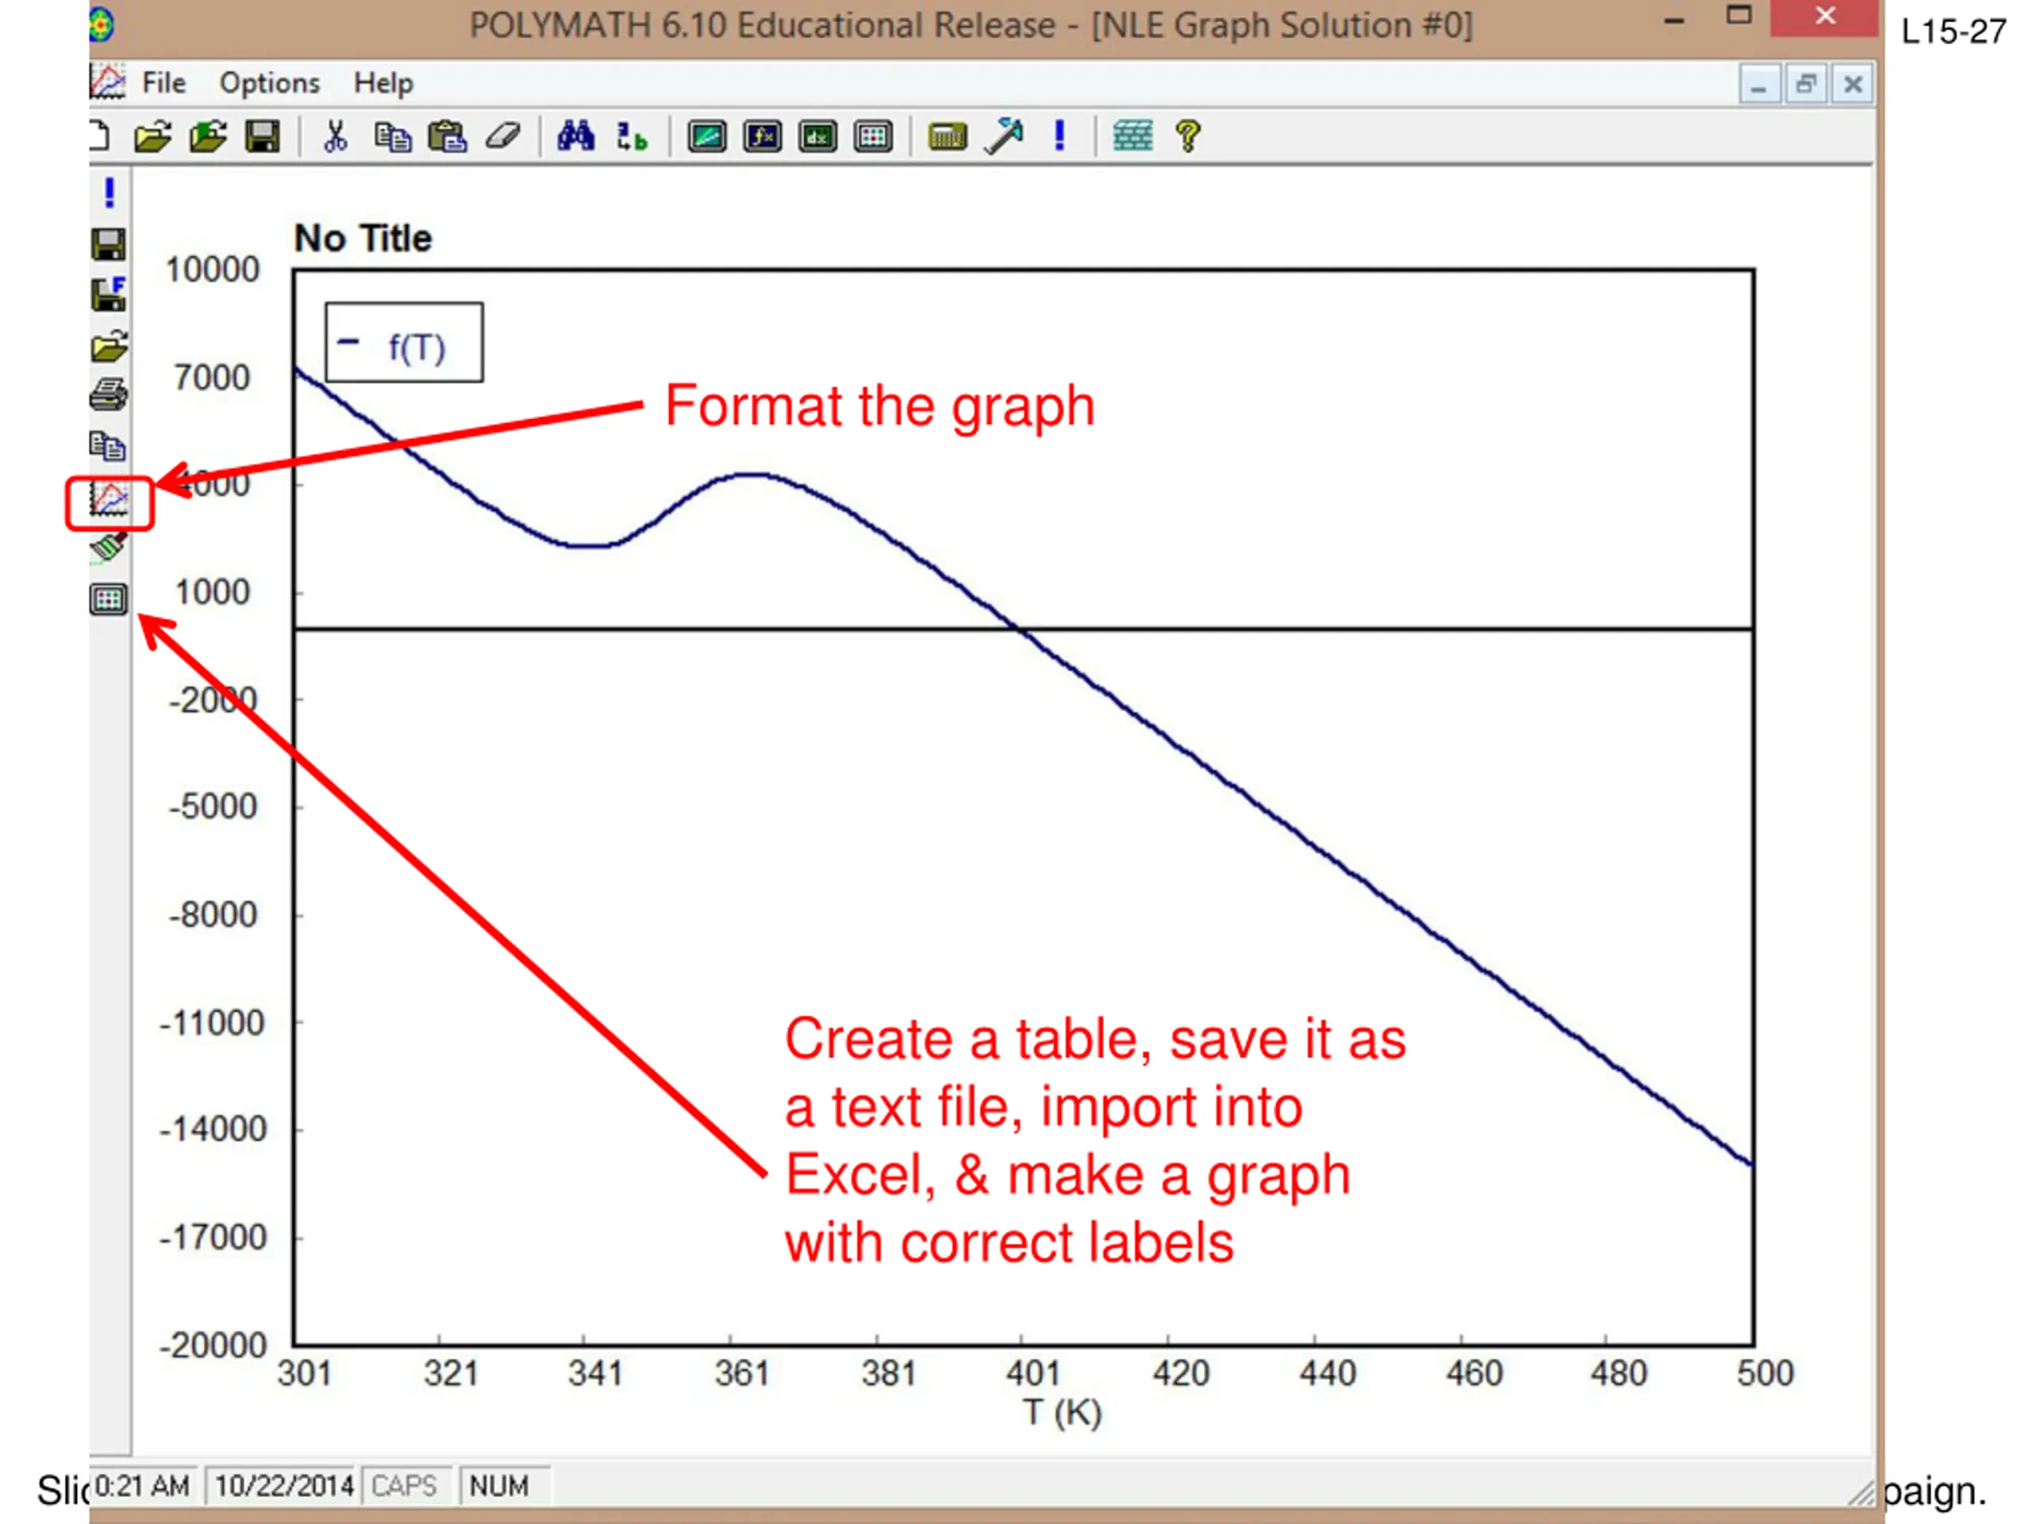
Task: Open the Help menu
Action: click(x=383, y=83)
